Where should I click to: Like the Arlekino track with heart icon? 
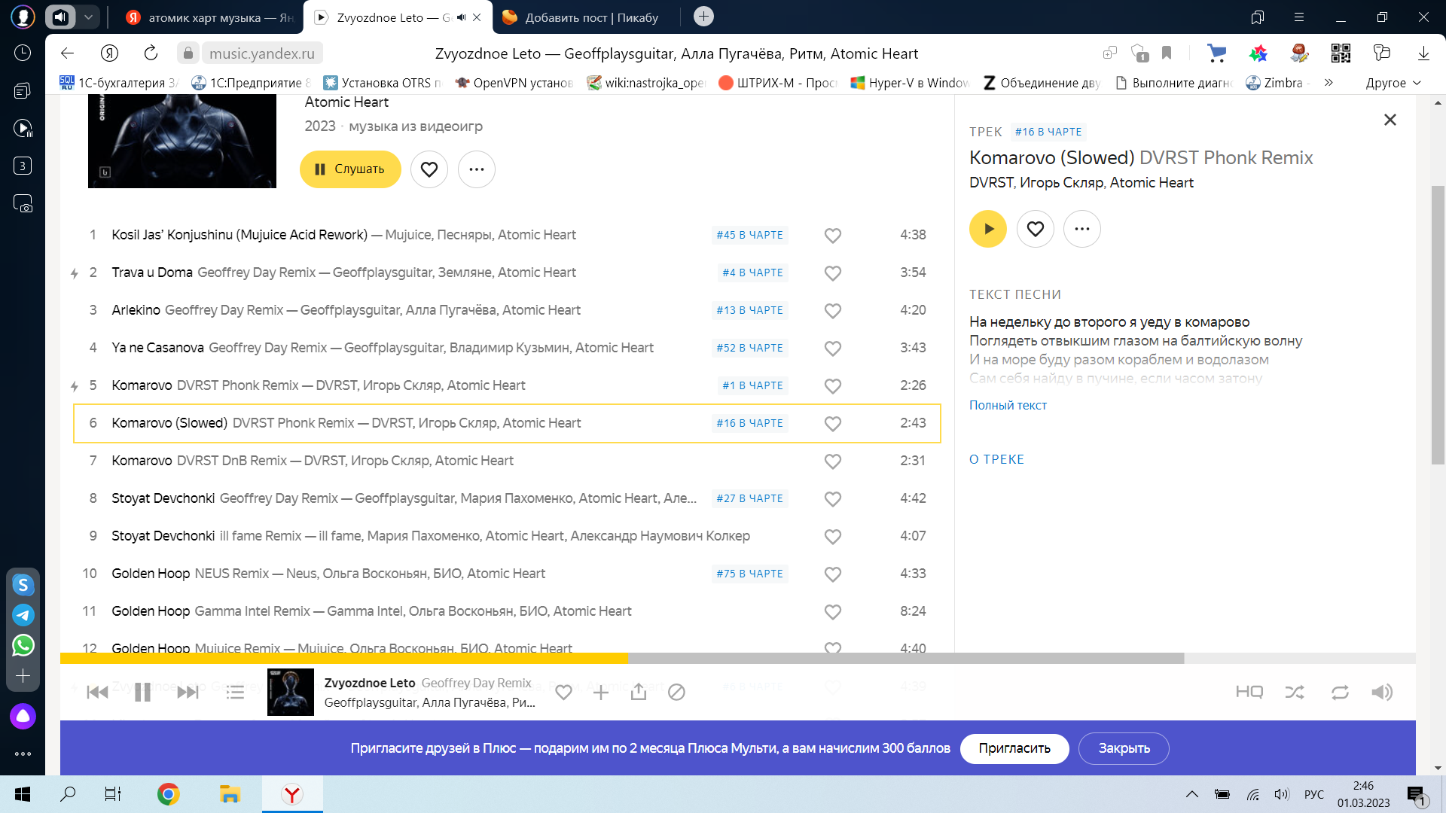pos(832,311)
